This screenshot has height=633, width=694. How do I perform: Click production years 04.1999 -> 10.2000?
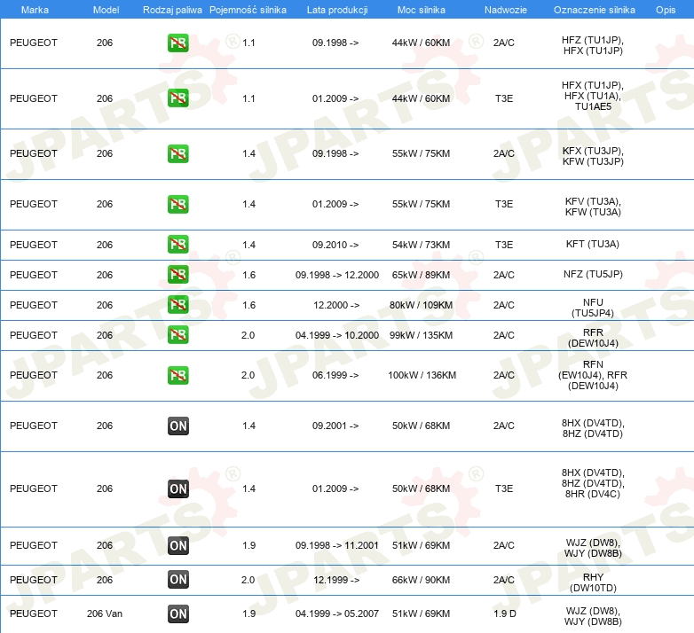click(337, 335)
